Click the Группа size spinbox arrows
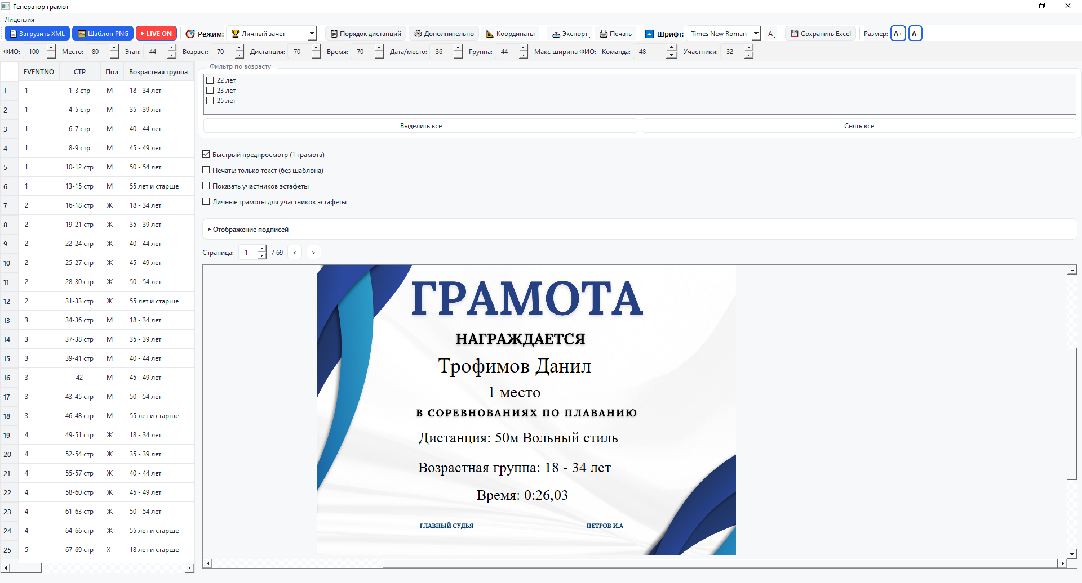The height and width of the screenshot is (583, 1082). (x=524, y=52)
